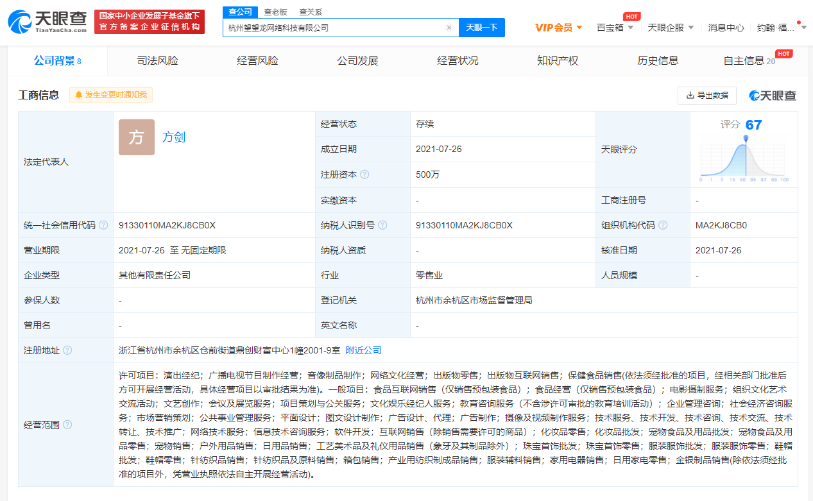Screen dimensions: 813x501
Task: Toggle 发生变更时通知我 change alert
Action: [x=111, y=95]
